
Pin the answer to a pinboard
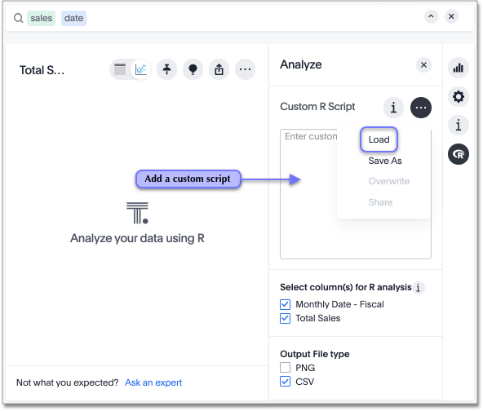point(166,69)
